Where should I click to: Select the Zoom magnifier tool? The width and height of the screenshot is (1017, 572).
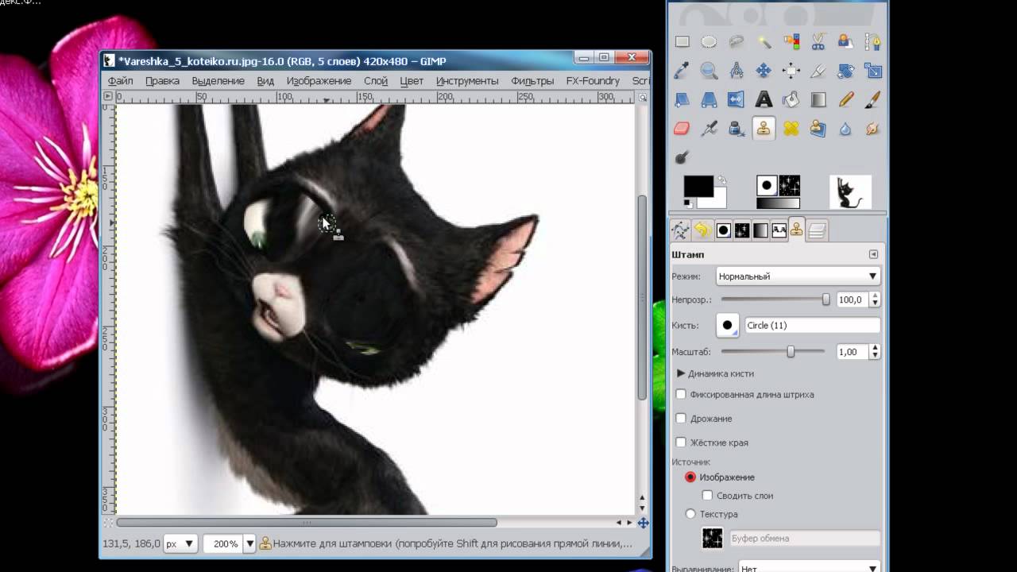point(710,71)
